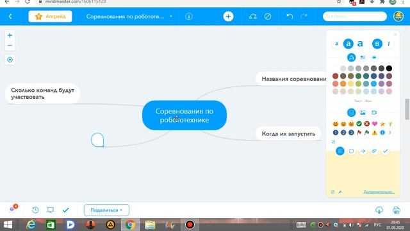Pick the bright blue color swatch
Image resolution: width=410 pixels, height=231 pixels.
pyautogui.click(x=373, y=84)
